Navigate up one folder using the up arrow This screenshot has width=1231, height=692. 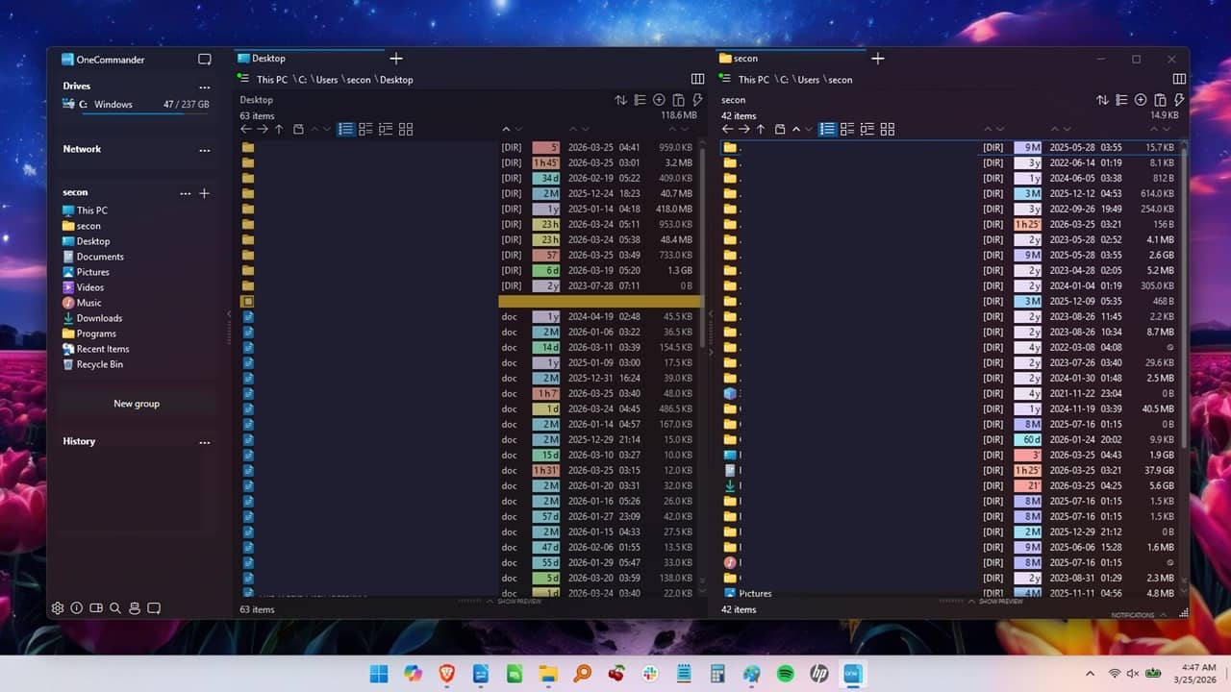pos(279,129)
